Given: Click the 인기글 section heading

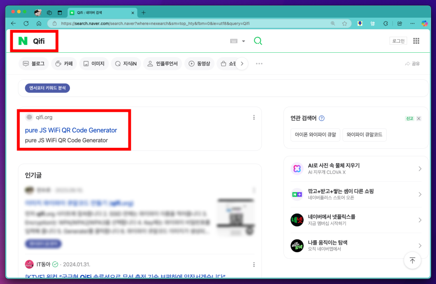Looking at the screenshot, I should coord(33,175).
